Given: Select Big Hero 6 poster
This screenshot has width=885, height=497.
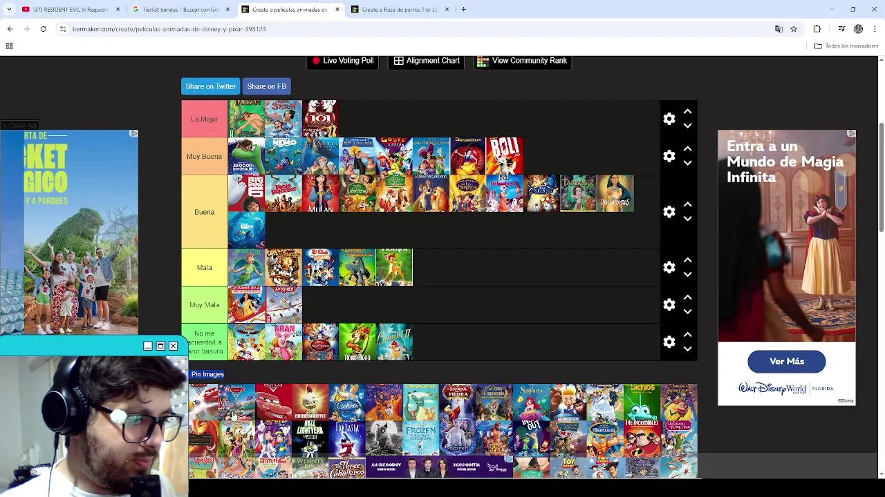Looking at the screenshot, I should click(x=247, y=193).
